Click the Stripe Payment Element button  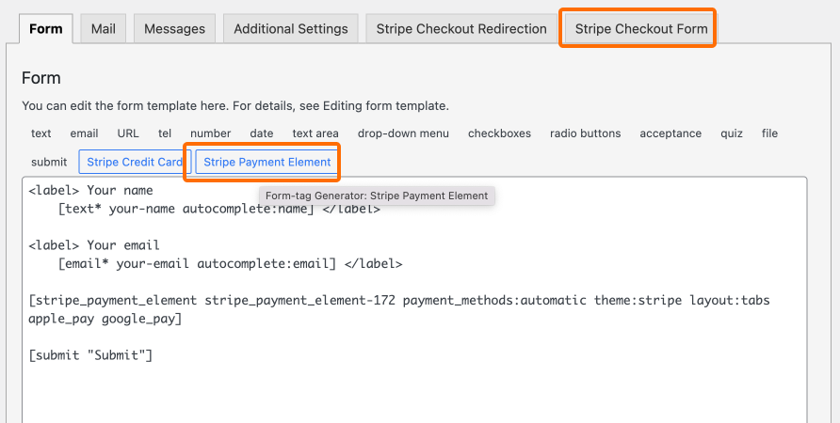(267, 162)
